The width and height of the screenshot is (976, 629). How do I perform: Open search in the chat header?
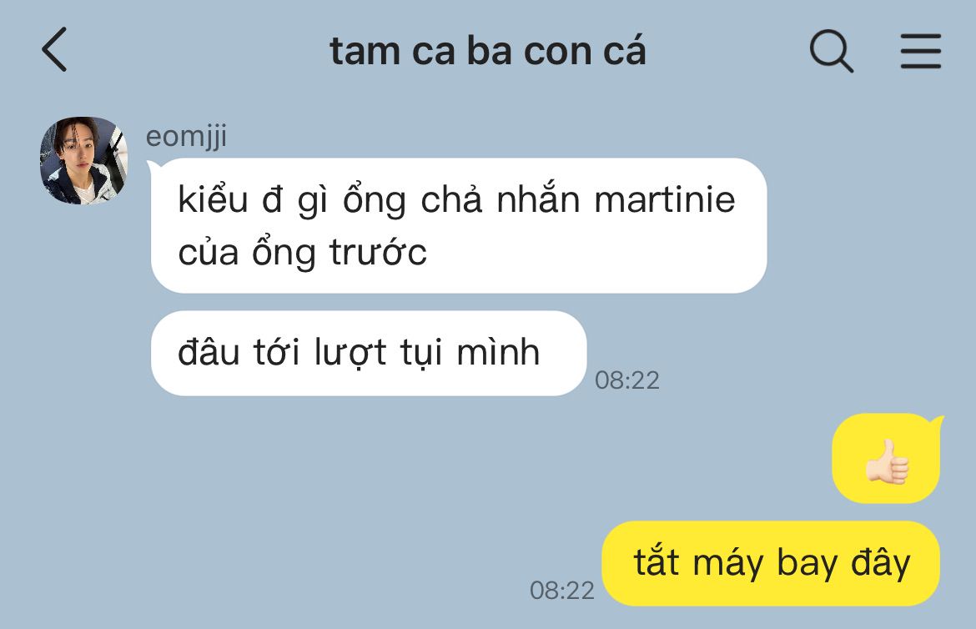pyautogui.click(x=832, y=51)
